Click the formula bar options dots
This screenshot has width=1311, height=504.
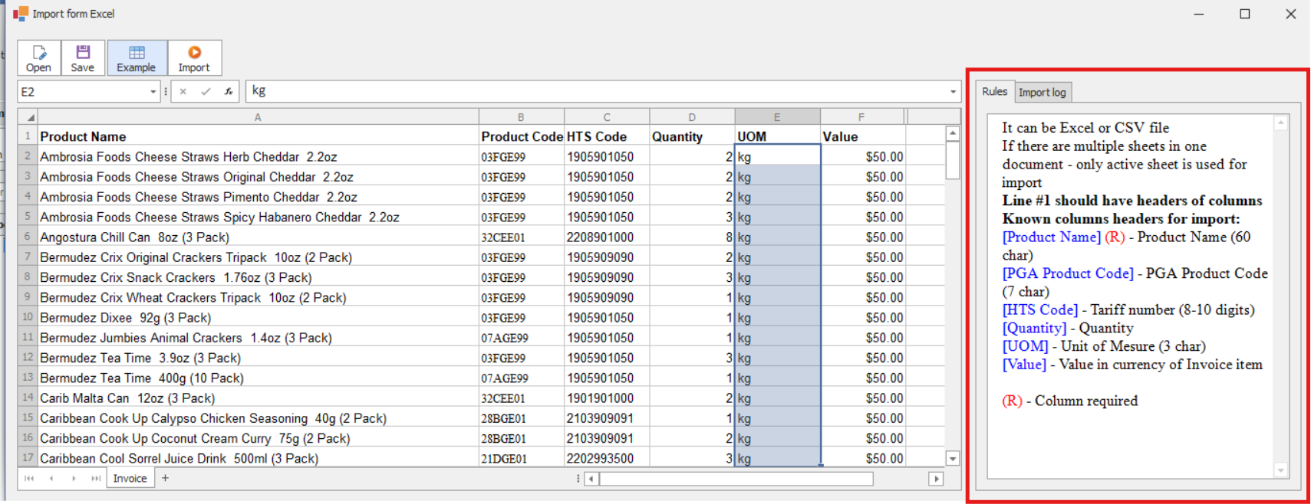click(x=165, y=92)
